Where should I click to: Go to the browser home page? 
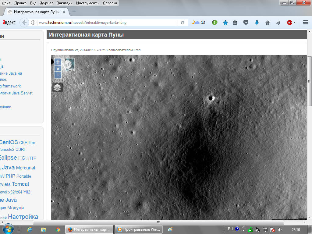point(268,23)
